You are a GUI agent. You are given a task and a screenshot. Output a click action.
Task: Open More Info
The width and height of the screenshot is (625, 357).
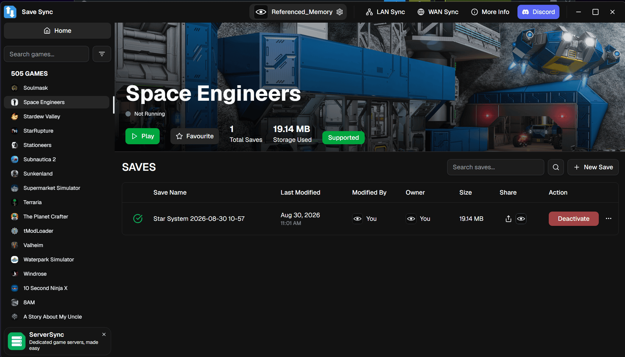coord(490,12)
